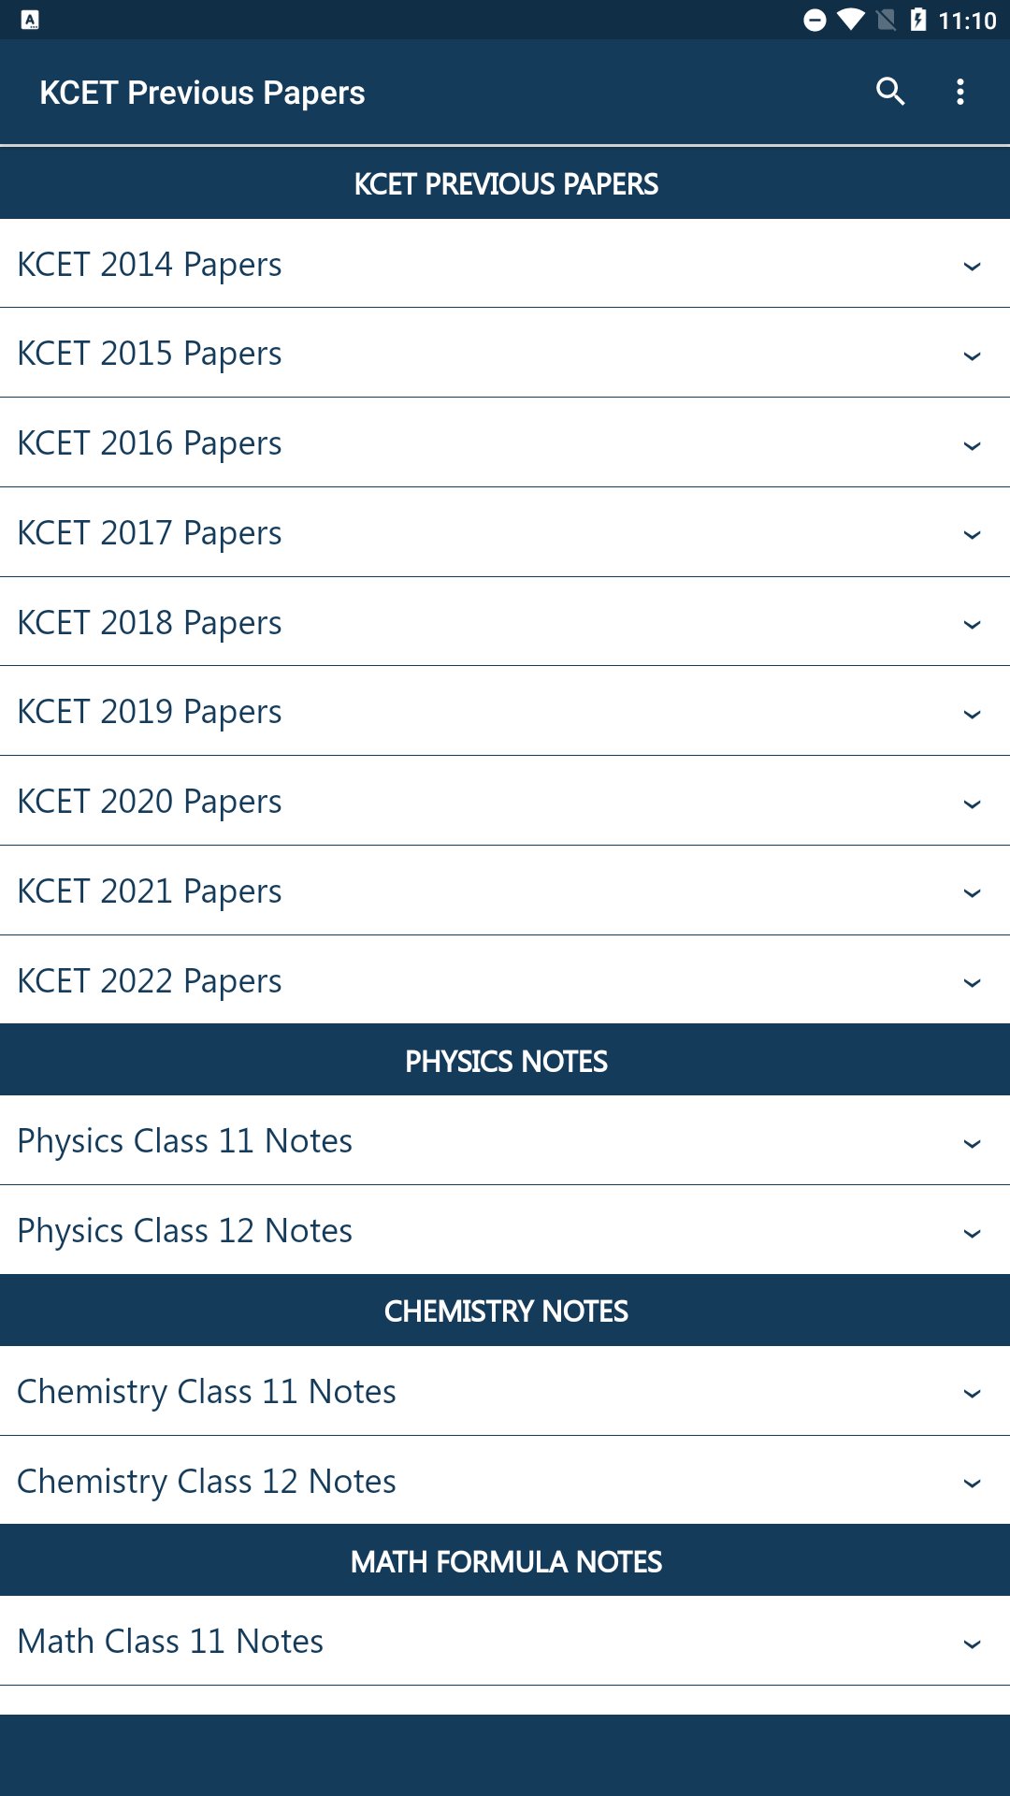Tap the keyboard notification icon in status bar
The width and height of the screenshot is (1010, 1796).
coord(30,20)
